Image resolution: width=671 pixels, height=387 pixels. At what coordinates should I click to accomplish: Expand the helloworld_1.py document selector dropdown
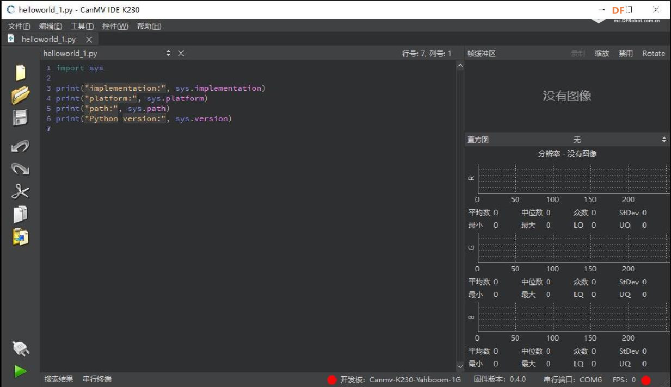(x=168, y=53)
